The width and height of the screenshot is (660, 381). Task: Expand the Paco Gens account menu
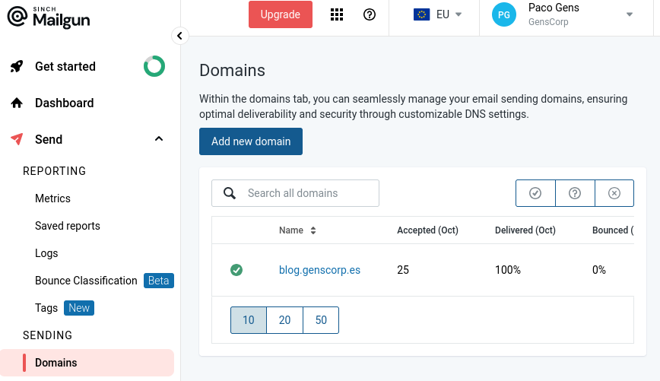pos(629,14)
